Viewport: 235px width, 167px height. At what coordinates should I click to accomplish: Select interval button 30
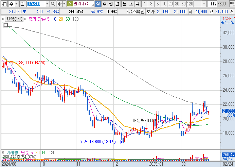177,4
